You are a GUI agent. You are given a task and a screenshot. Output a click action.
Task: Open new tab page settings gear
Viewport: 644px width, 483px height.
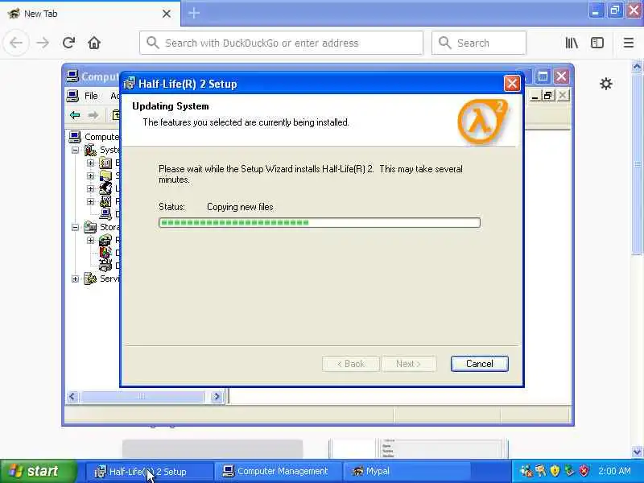[606, 84]
